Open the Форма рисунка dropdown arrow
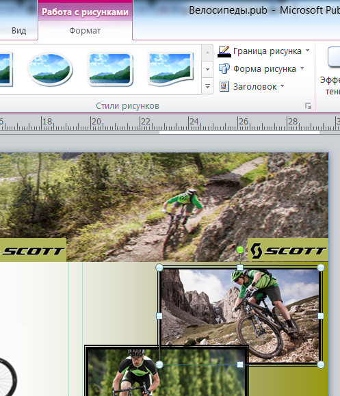Viewport: 340px width, 396px height. [302, 68]
